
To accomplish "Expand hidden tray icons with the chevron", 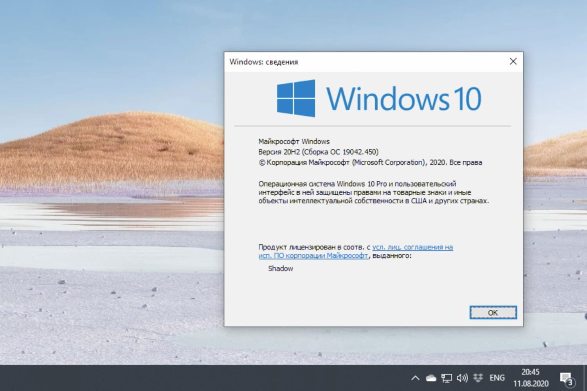I will point(415,378).
